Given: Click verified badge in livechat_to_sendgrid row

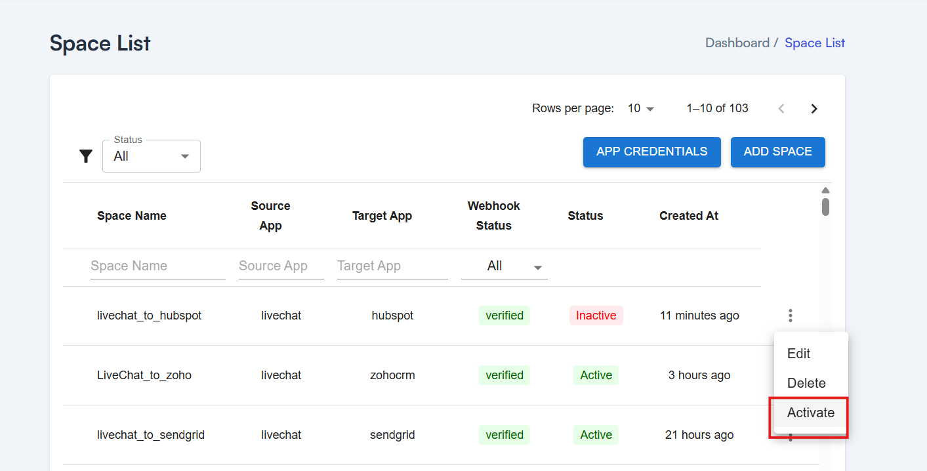Looking at the screenshot, I should 505,435.
